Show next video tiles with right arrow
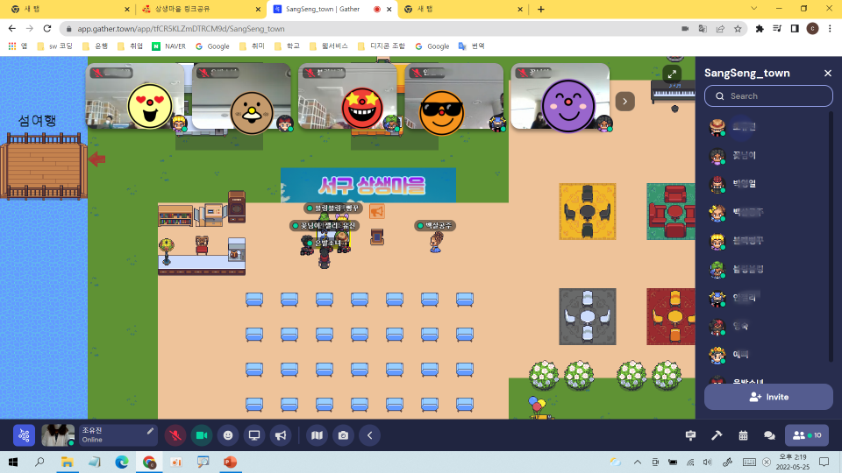The height and width of the screenshot is (473, 842). pos(624,102)
